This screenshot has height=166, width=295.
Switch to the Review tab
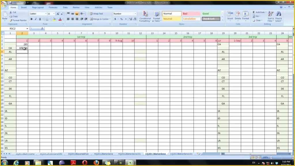[x=76, y=7]
